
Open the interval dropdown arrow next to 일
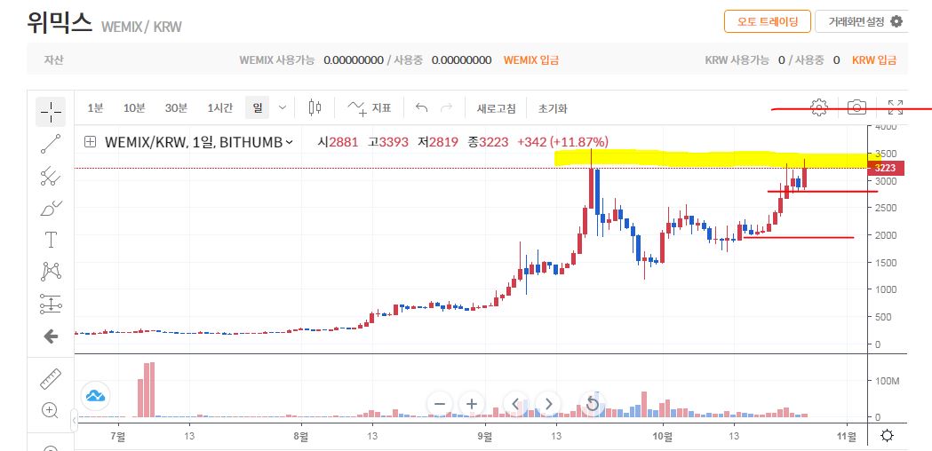tap(283, 108)
